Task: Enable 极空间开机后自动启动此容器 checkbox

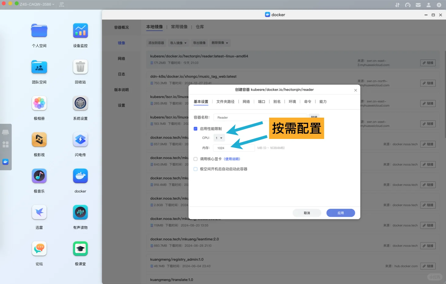Action: pyautogui.click(x=196, y=169)
